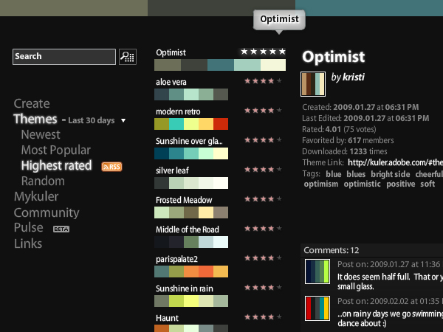443x332 pixels.
Task: Show Most Popular themes
Action: [55, 151]
